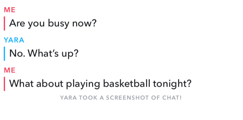Click the "YARA TOOK A SCREENSHOT OF CHAT!" notice
Screen dimensions: 243x120
121,98
